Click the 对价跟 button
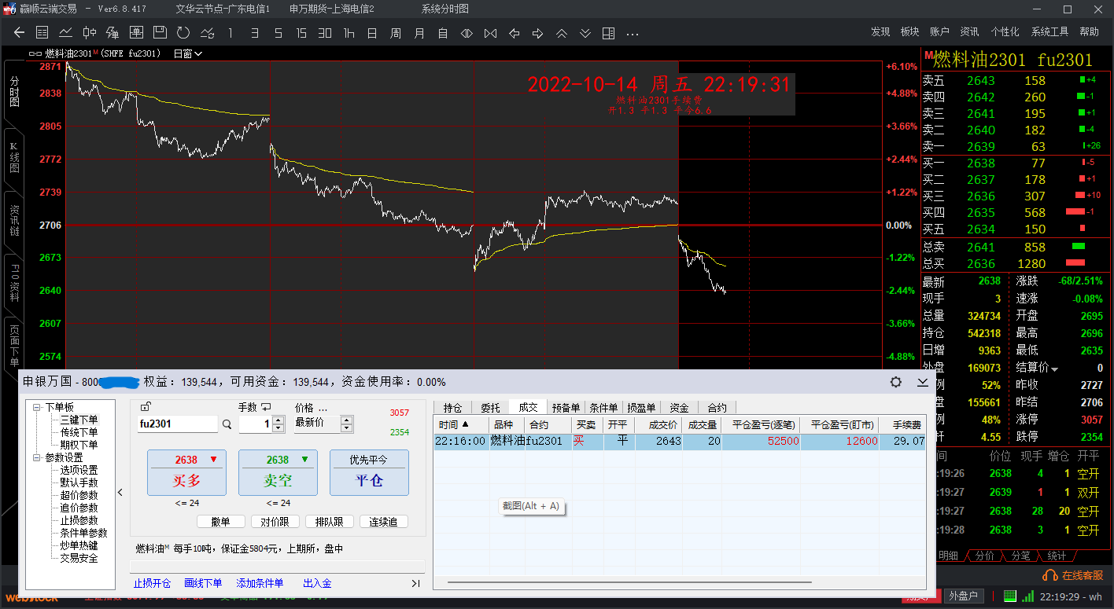The width and height of the screenshot is (1114, 609). click(x=275, y=522)
